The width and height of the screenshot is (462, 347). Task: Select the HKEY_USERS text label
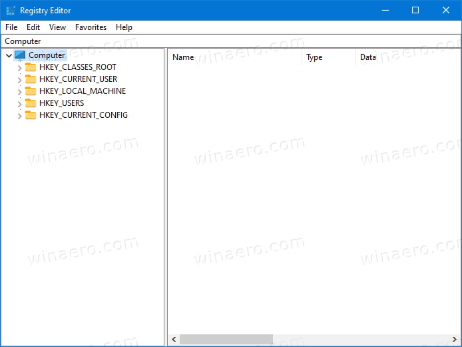pyautogui.click(x=62, y=103)
